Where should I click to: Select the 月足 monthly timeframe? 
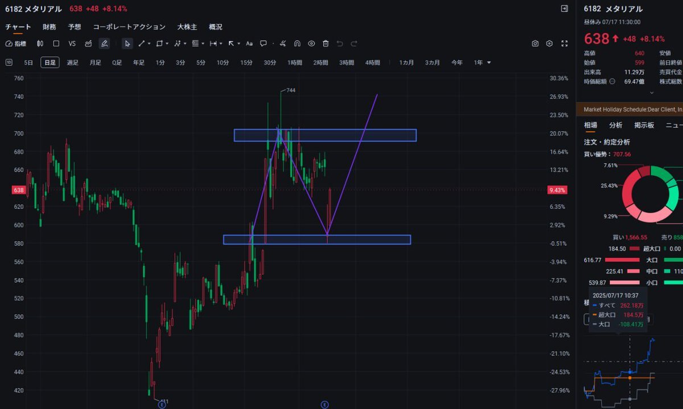pyautogui.click(x=95, y=62)
